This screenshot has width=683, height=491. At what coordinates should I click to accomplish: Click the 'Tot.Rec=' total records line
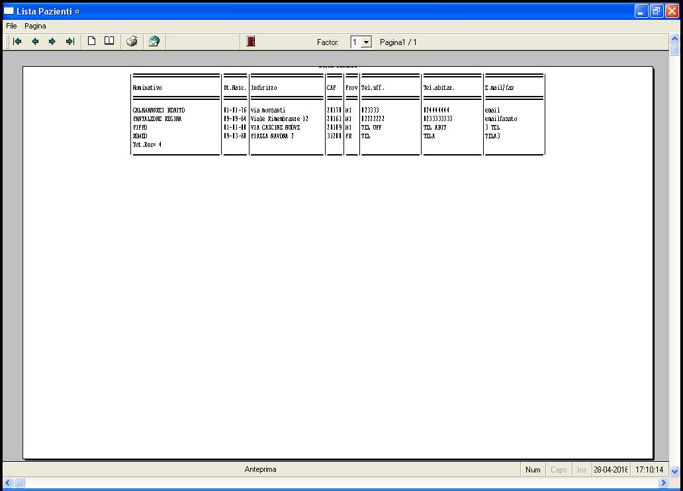pyautogui.click(x=147, y=145)
